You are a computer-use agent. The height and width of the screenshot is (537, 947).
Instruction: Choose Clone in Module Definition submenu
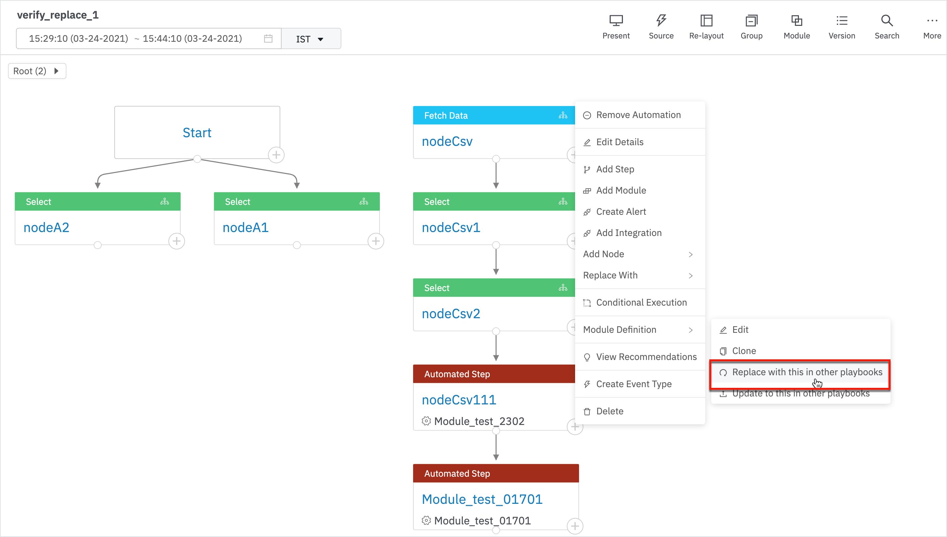tap(800, 351)
